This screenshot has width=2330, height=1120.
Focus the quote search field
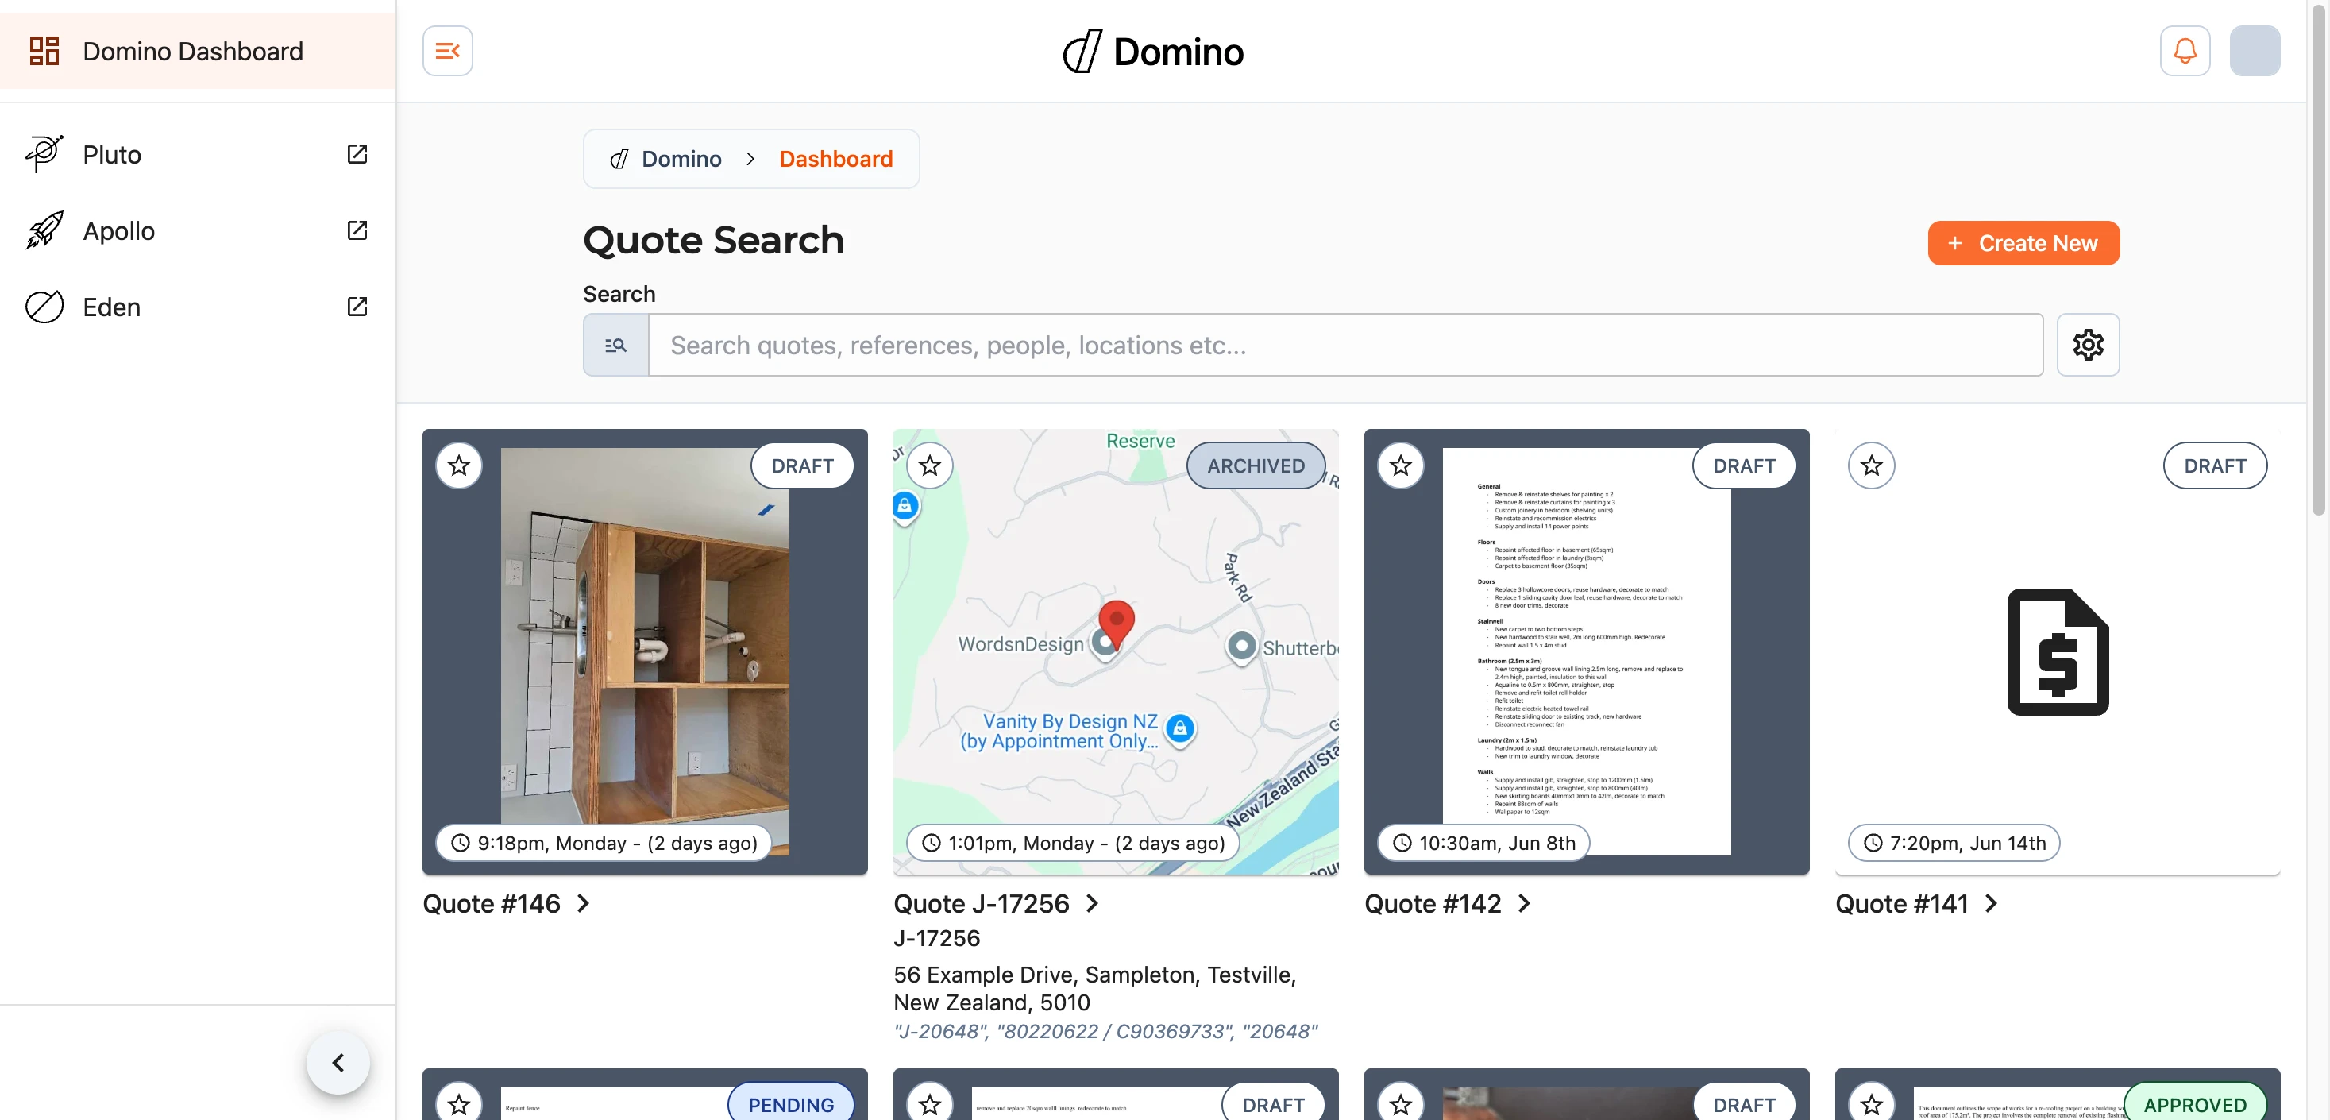pyautogui.click(x=1345, y=345)
